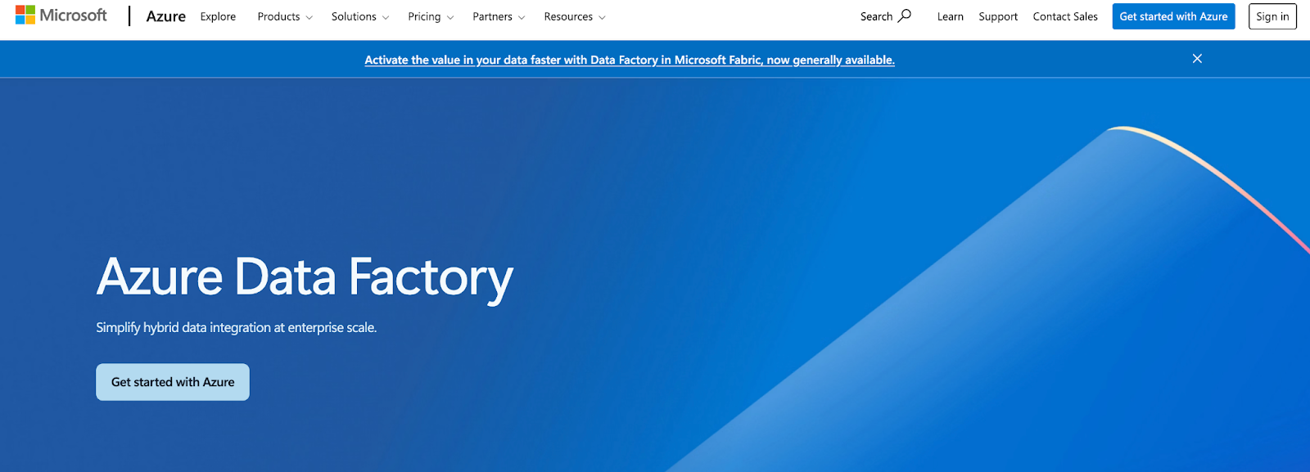Click the Microsoft logo
1310x472 pixels.
61,16
